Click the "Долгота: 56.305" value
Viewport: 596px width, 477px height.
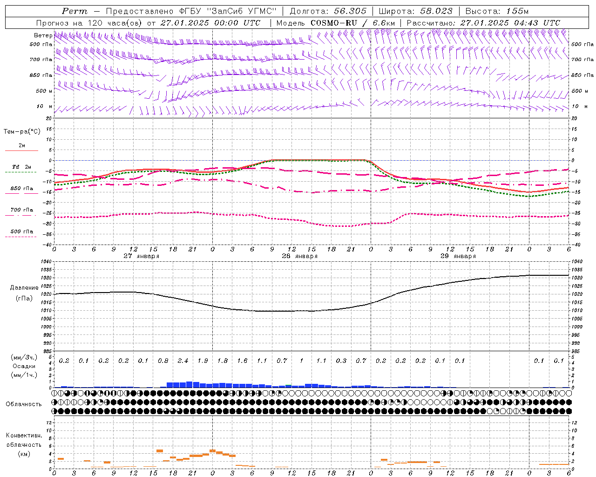328,11
